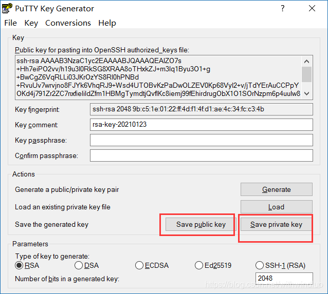The width and height of the screenshot is (328, 294).
Task: Click Save public key button
Action: click(201, 224)
